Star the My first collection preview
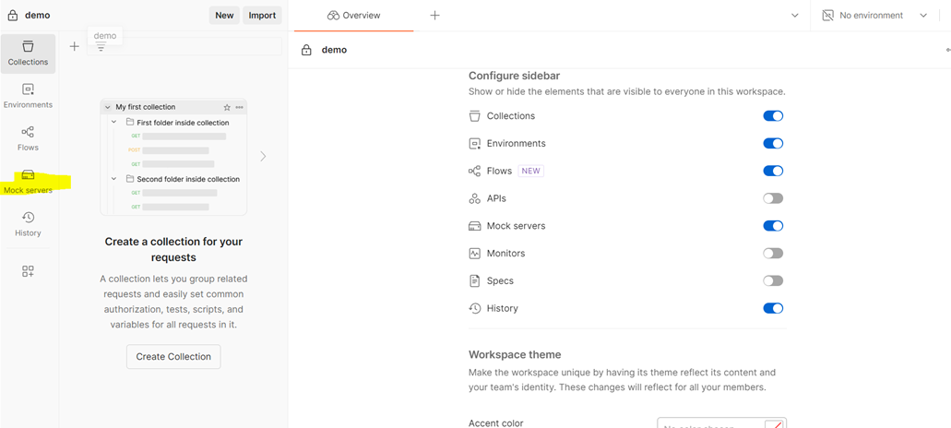 [x=227, y=107]
